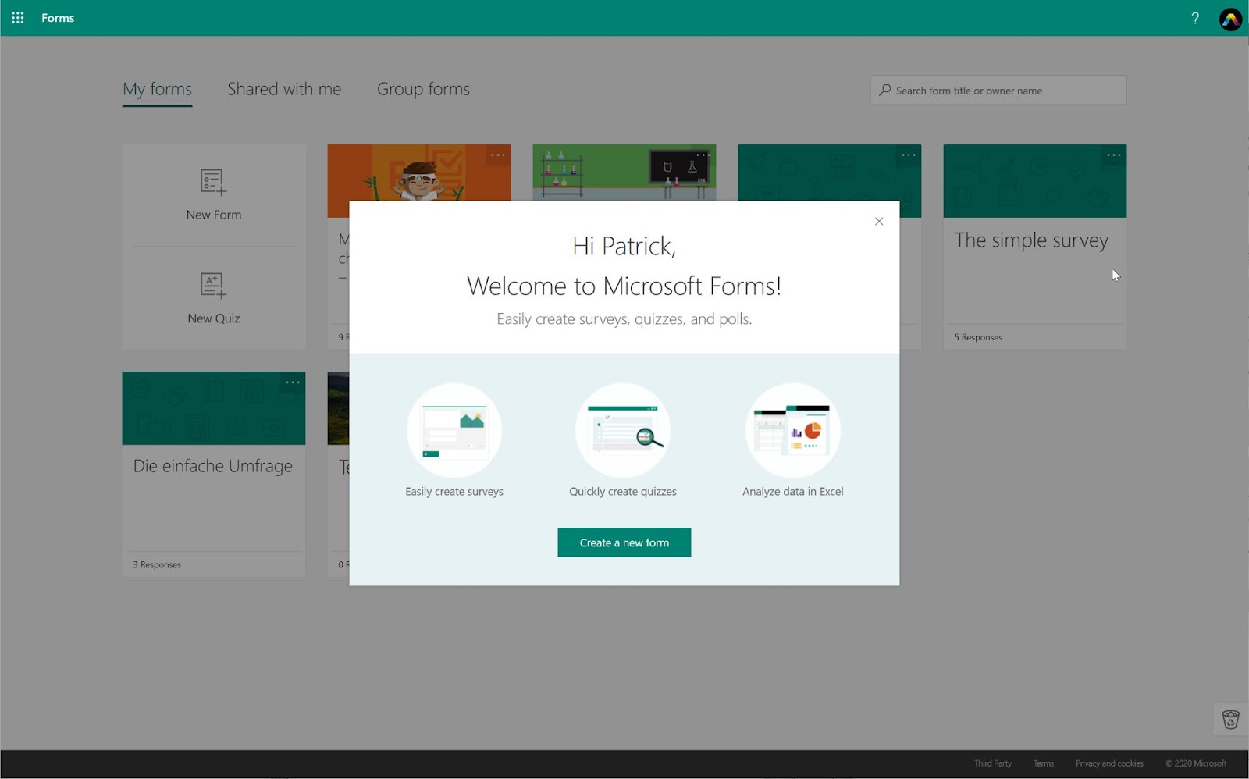This screenshot has height=779, width=1249.
Task: Click the Easily create surveys, quizzes, and polls subtitle
Action: click(x=624, y=318)
